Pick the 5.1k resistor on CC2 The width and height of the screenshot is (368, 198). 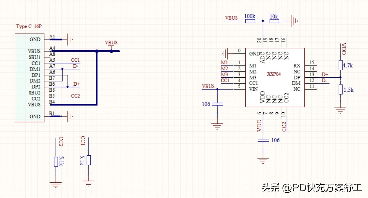coord(56,162)
